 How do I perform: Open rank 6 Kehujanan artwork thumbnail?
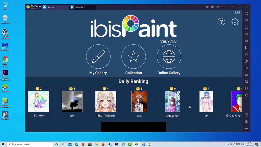[173, 102]
